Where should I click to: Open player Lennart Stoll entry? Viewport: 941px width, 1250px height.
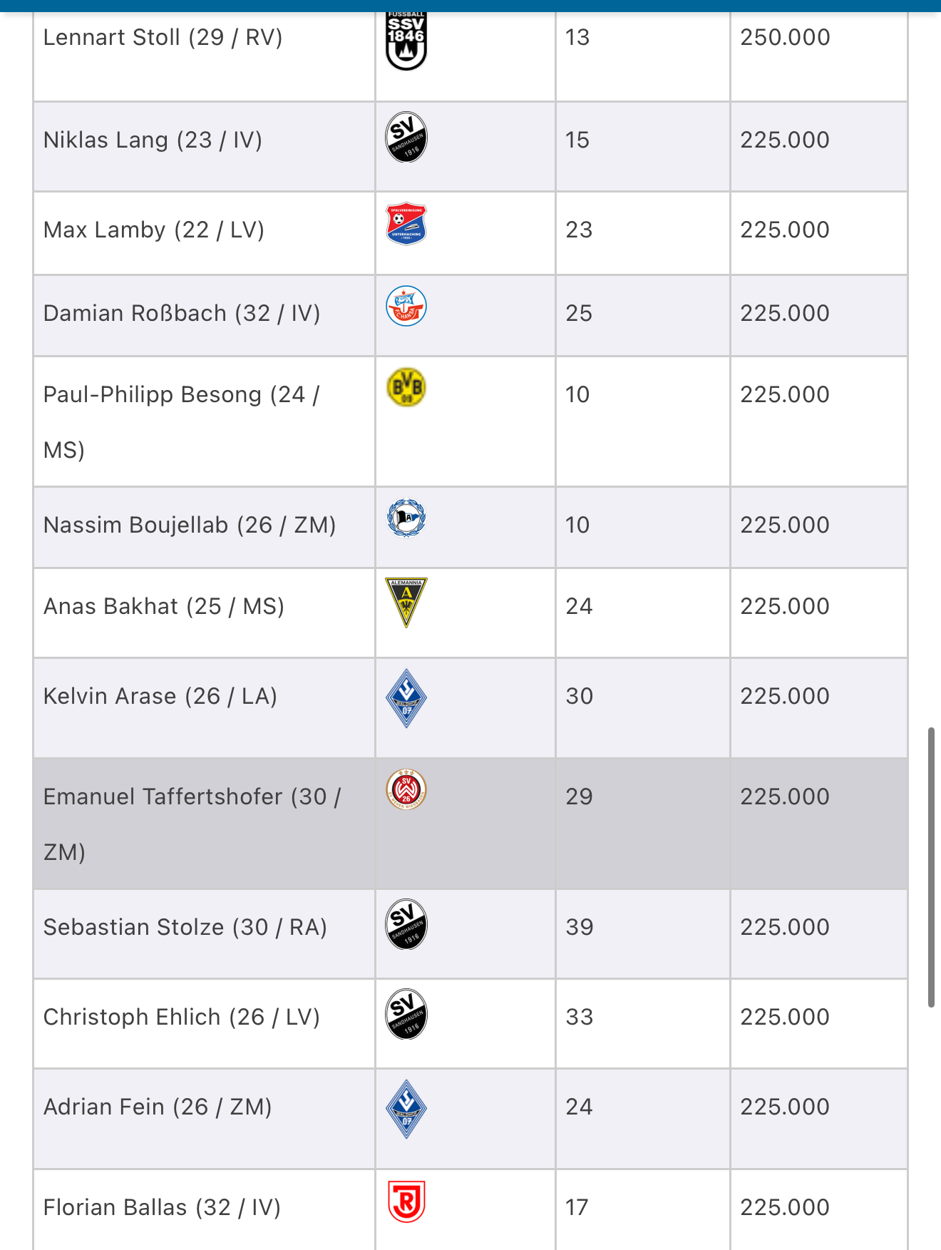click(x=163, y=37)
